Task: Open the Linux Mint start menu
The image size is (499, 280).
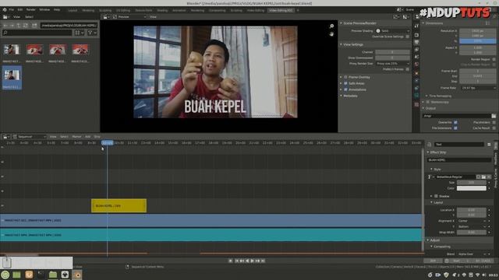Action: 5,275
